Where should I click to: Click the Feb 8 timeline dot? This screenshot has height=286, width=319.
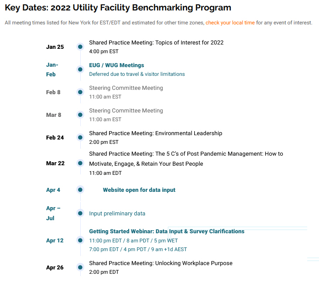tap(80, 92)
